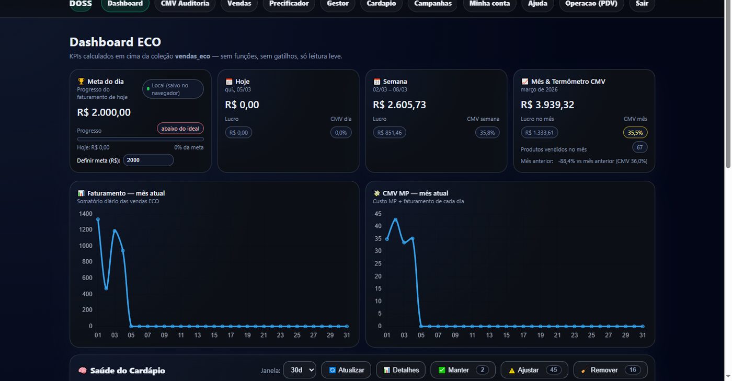Click the Detalhes button
The height and width of the screenshot is (381, 732).
click(401, 370)
